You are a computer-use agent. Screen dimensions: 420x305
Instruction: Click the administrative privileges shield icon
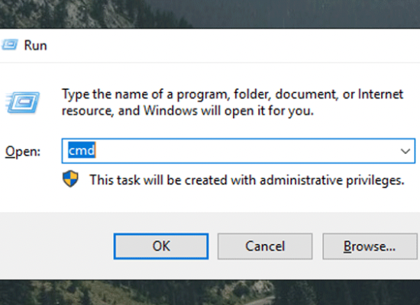pyautogui.click(x=70, y=179)
